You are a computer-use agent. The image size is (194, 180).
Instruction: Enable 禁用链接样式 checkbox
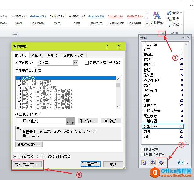click(143, 154)
